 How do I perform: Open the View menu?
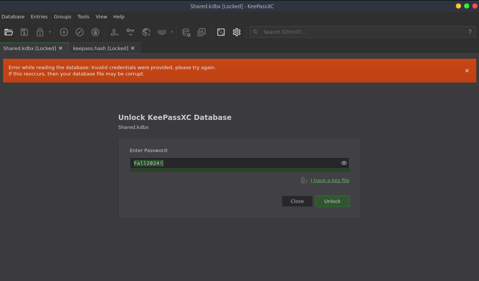[101, 17]
